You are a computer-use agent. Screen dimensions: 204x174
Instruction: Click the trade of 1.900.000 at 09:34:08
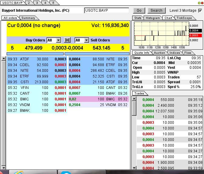coord(170,163)
